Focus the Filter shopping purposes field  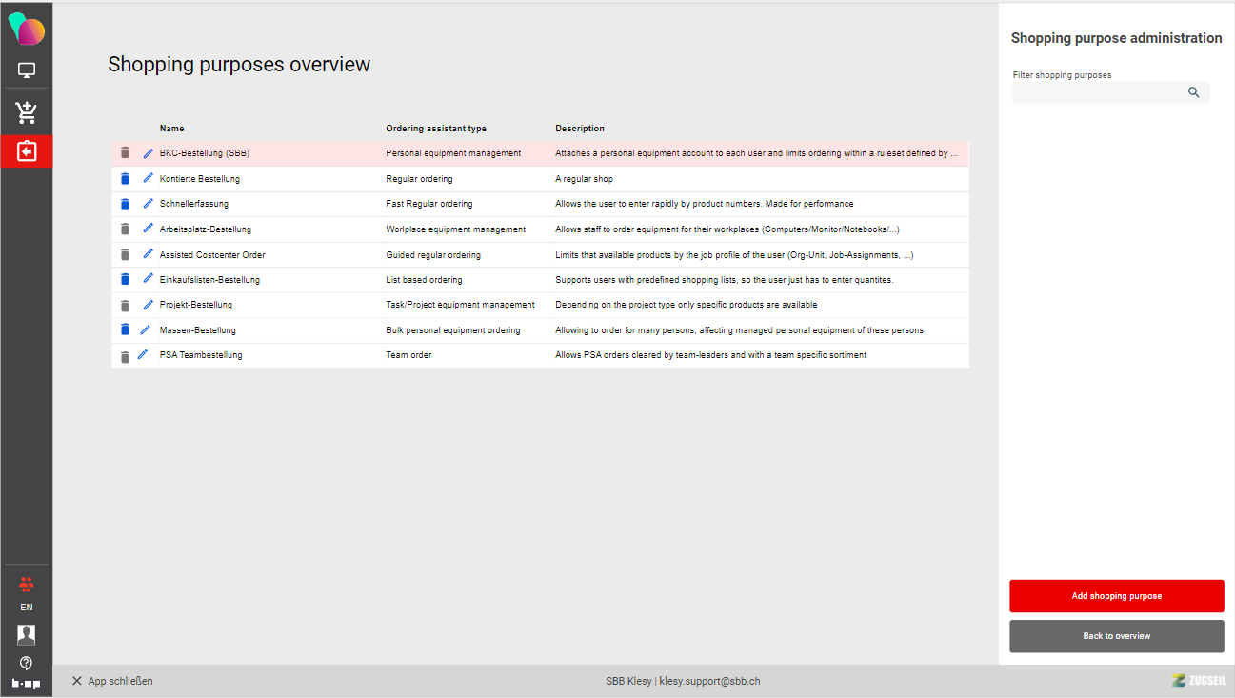(1097, 92)
